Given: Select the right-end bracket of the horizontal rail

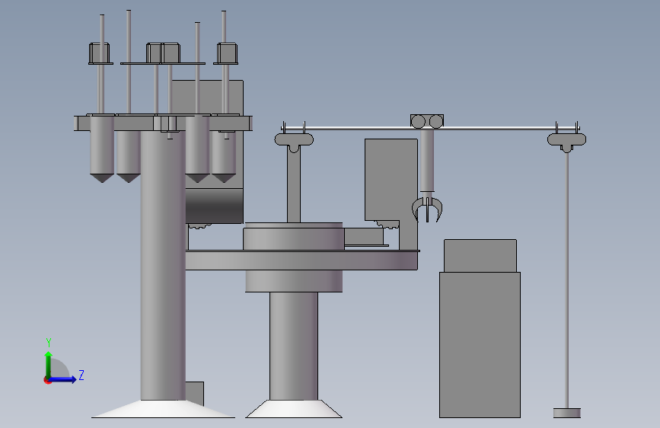Looking at the screenshot, I should pyautogui.click(x=567, y=140).
